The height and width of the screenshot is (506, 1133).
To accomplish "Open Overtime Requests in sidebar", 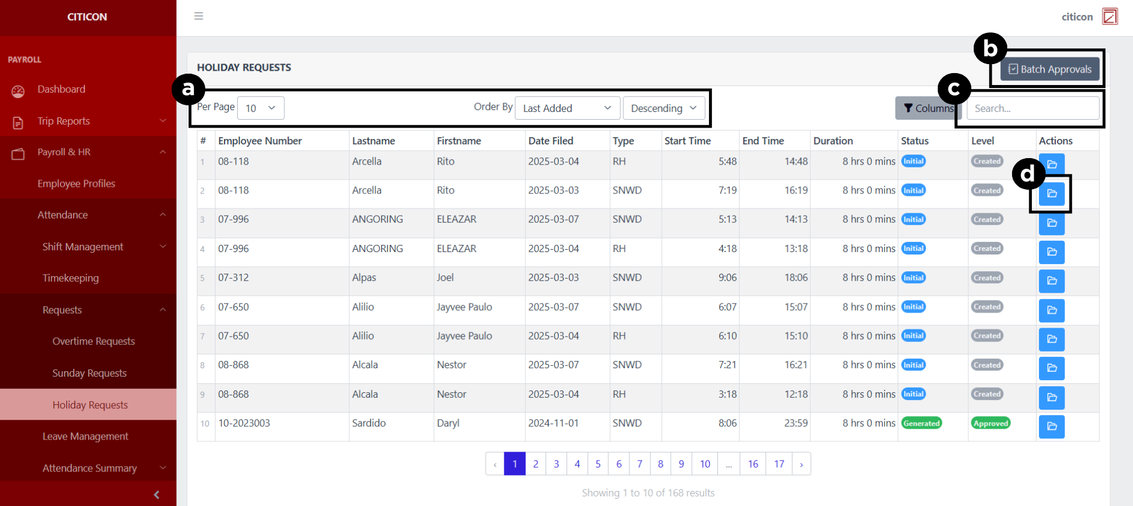I will click(x=93, y=341).
